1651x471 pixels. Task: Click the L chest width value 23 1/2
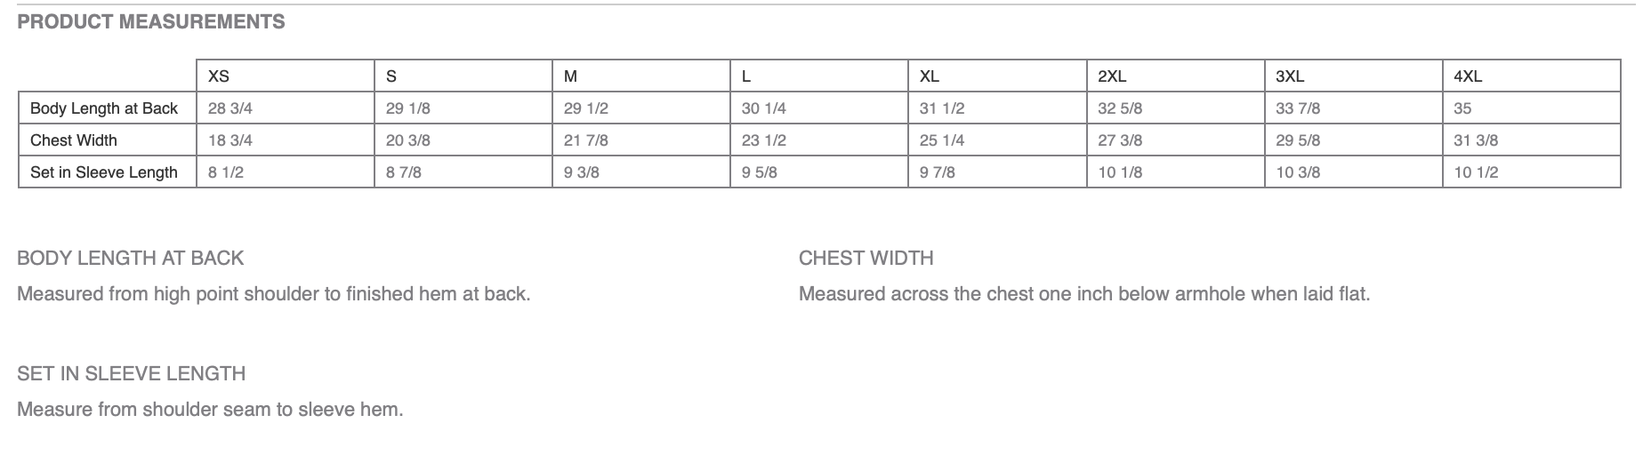pos(764,140)
